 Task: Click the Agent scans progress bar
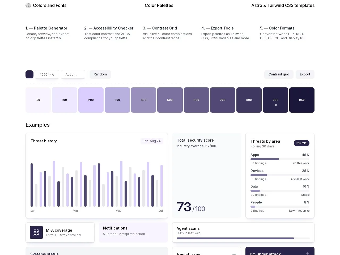tap(243, 238)
